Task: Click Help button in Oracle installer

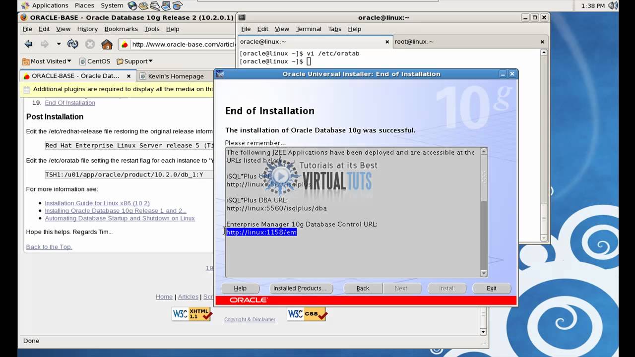Action: click(x=240, y=288)
